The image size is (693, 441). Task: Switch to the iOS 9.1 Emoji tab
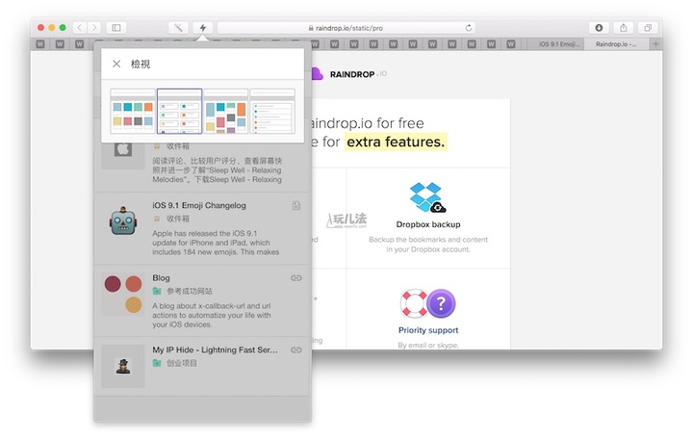coord(558,43)
